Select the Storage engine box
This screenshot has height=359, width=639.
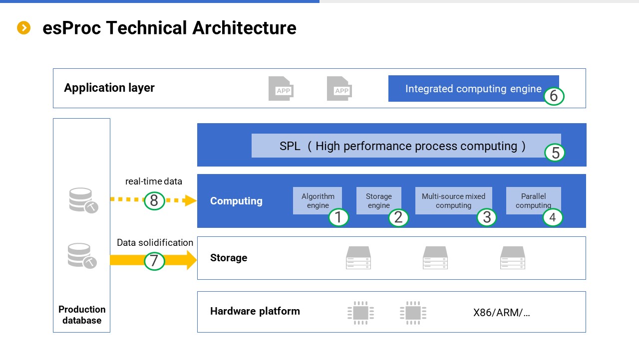378,199
